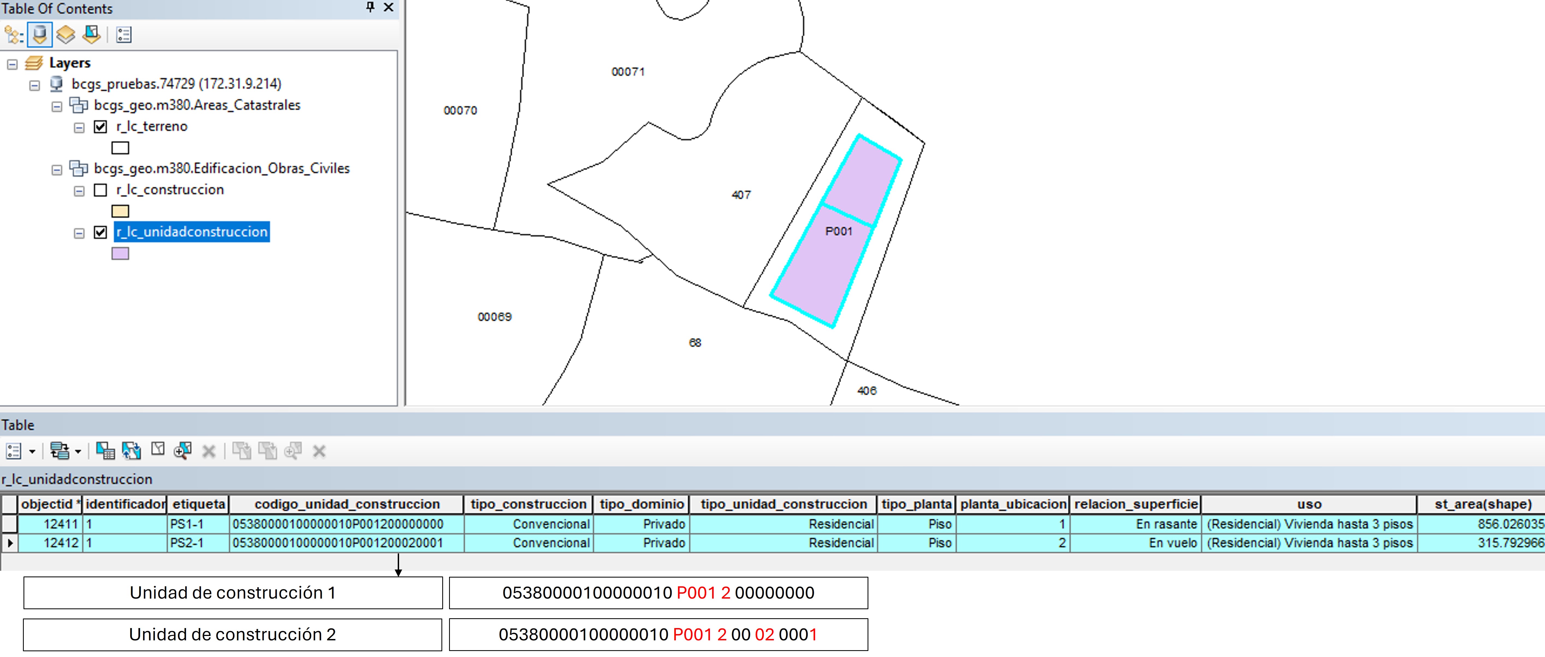Click Switch Selection in table toolbar
Screen dimensions: 1545x657
click(x=131, y=451)
